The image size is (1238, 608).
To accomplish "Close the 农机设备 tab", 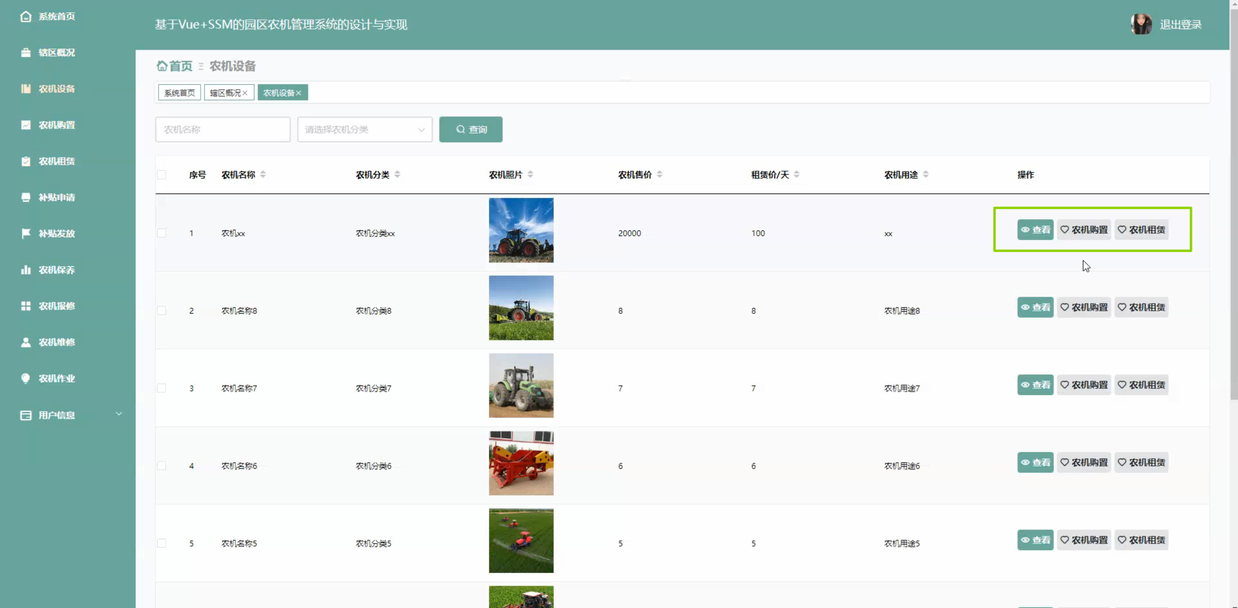I will tap(299, 93).
